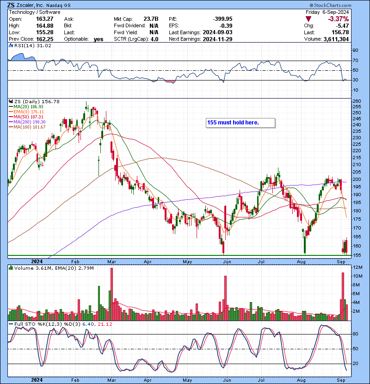The height and width of the screenshot is (384, 370).
Task: Click the Prev Close value 162.25
Action: click(x=44, y=39)
